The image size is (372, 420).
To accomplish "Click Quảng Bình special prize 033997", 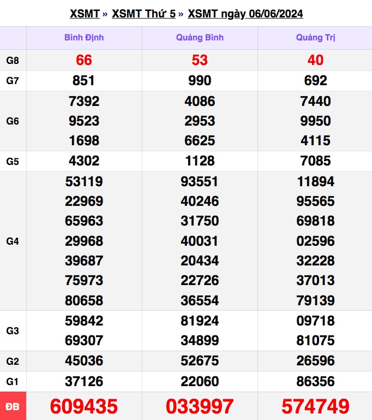I will pyautogui.click(x=200, y=406).
